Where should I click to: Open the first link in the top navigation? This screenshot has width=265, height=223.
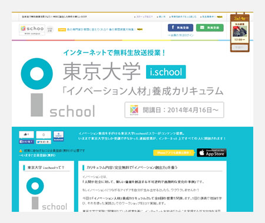click(144, 17)
